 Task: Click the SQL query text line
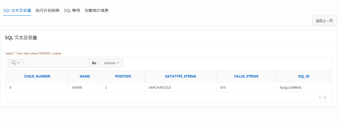point(33,53)
